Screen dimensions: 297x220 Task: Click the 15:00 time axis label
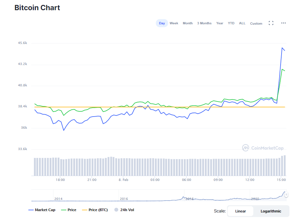click(281, 180)
